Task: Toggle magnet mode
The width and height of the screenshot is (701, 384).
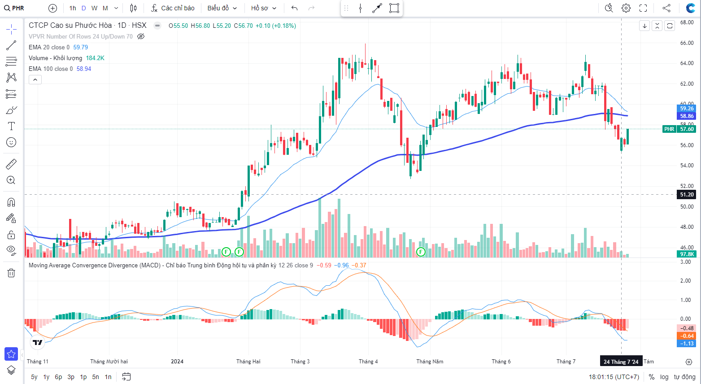Action: tap(11, 202)
